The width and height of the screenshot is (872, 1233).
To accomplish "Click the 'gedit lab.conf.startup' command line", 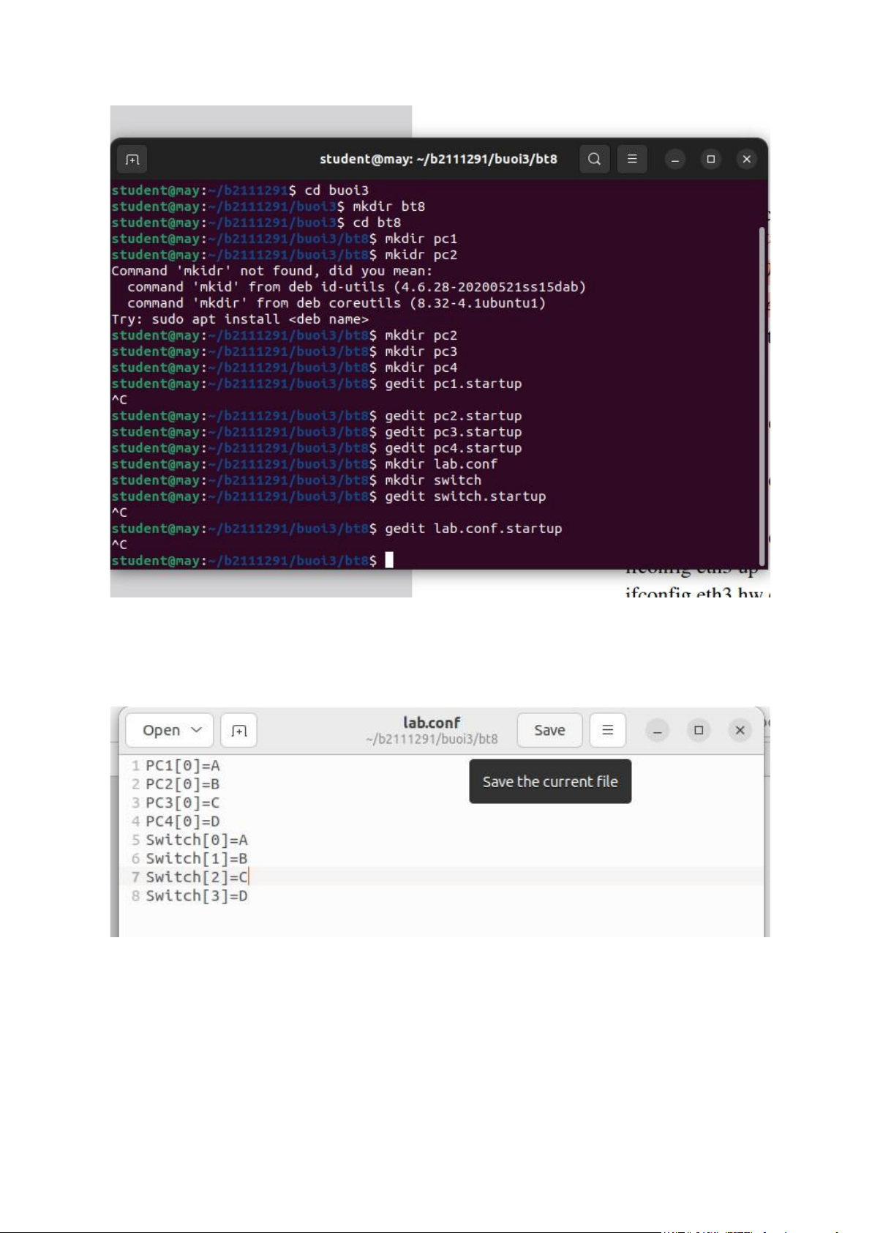I will click(x=337, y=529).
